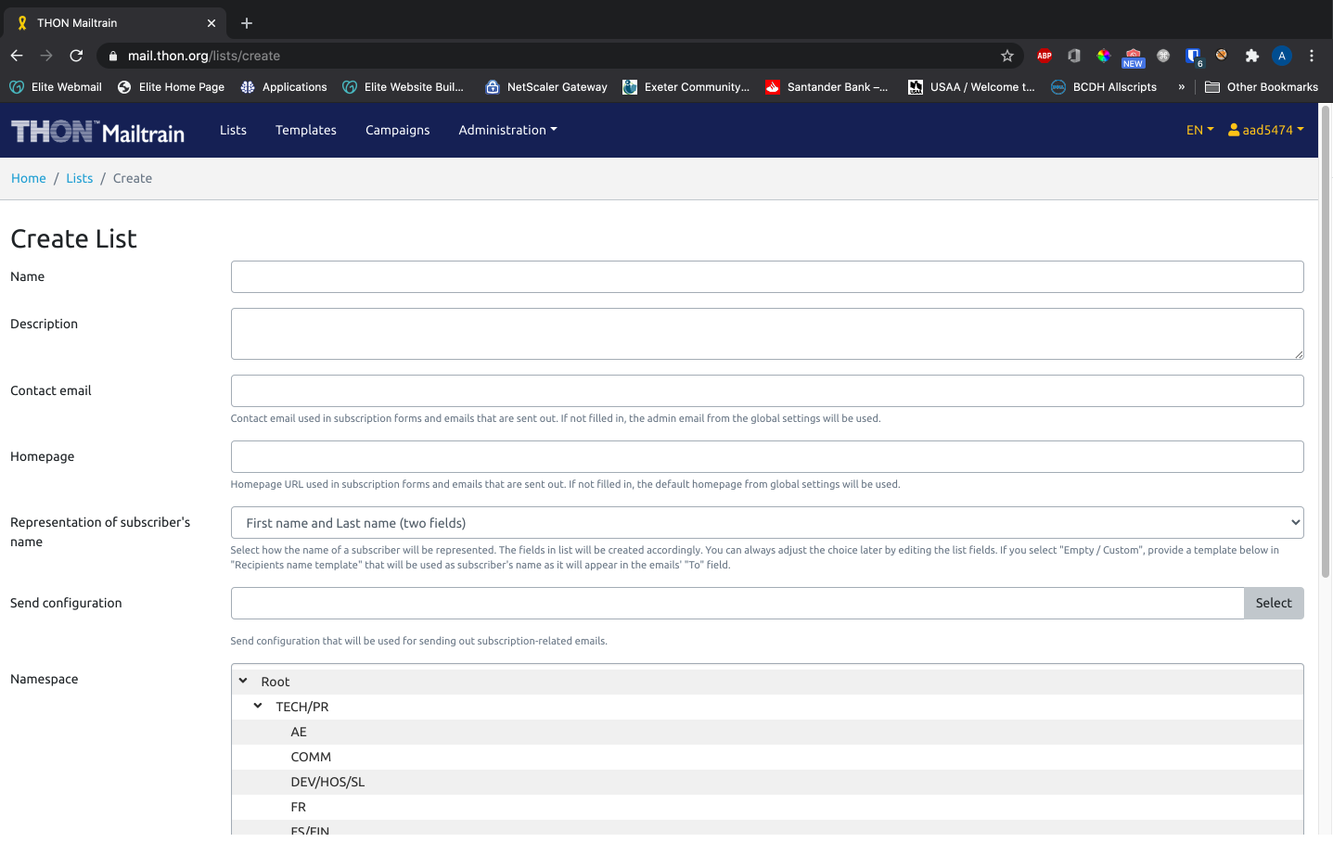Go to Home via breadcrumb
The width and height of the screenshot is (1333, 842).
[x=29, y=178]
